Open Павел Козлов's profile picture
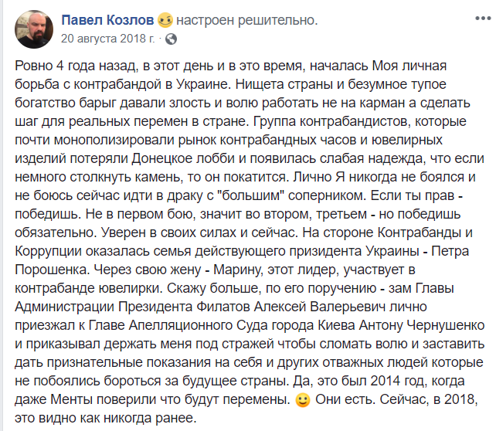 pos(34,29)
